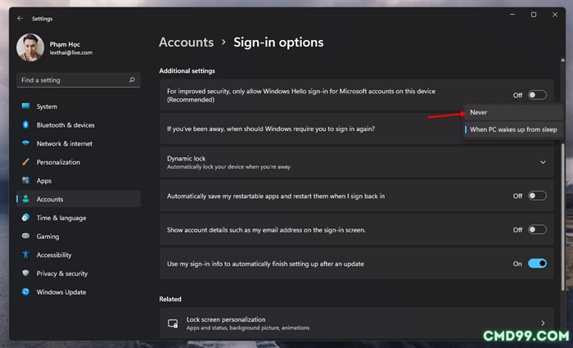Toggle save restartable apps switch
The height and width of the screenshot is (348, 573).
[537, 196]
